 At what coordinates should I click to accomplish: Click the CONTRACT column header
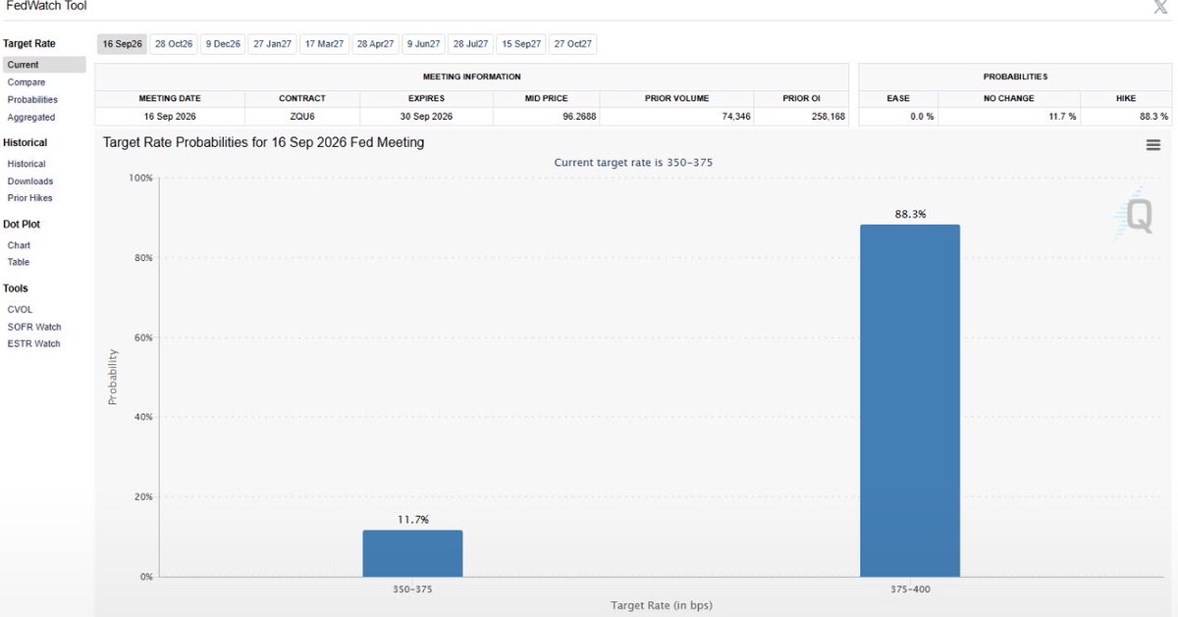[x=302, y=98]
